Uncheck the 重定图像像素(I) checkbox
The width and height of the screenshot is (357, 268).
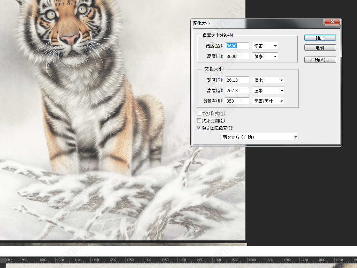(199, 128)
